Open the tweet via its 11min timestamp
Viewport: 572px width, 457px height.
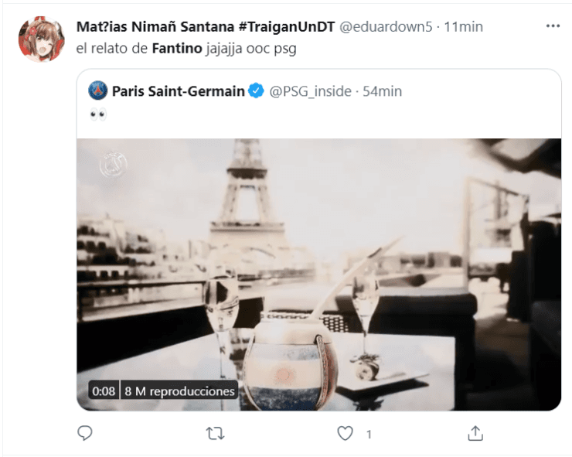coord(464,26)
